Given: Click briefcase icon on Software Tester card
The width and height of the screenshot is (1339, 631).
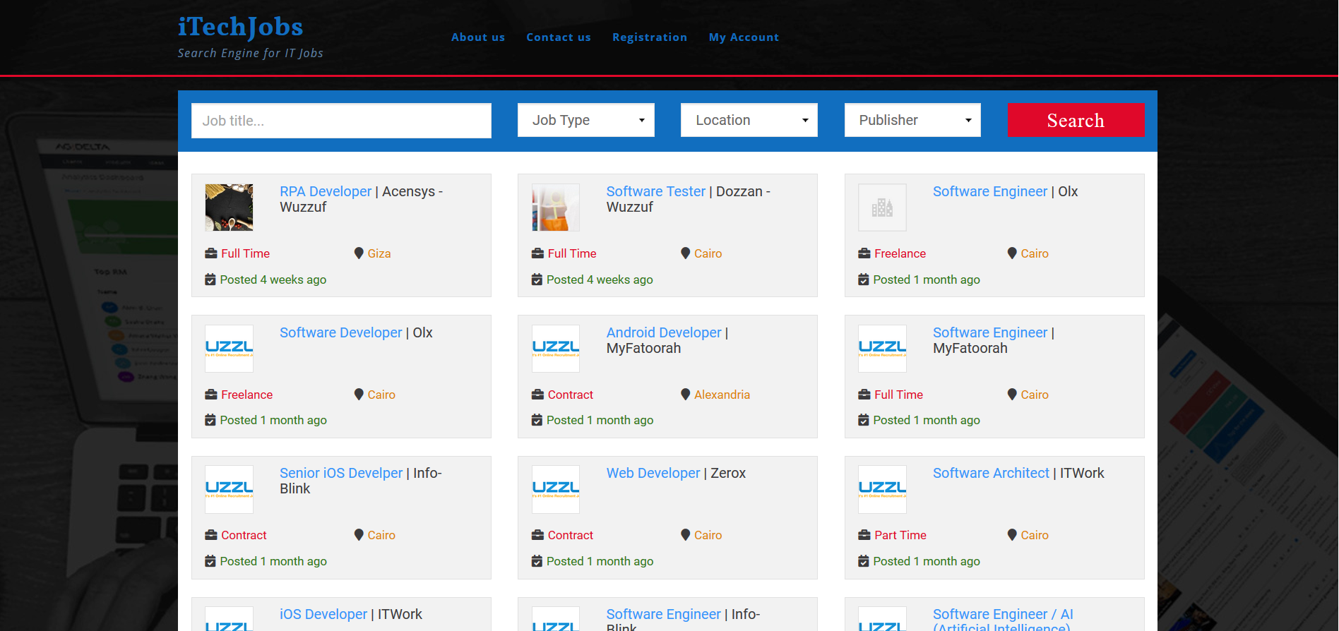Looking at the screenshot, I should coord(537,253).
